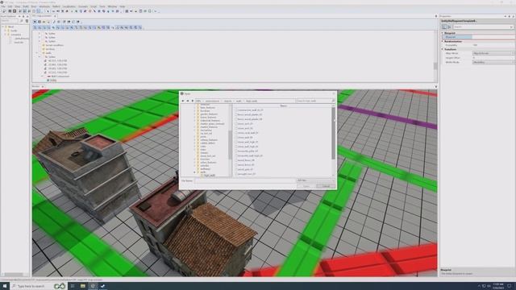Collapse the Randomization section in Properties
Screen dimensions: 516x290
pyautogui.click(x=443, y=41)
